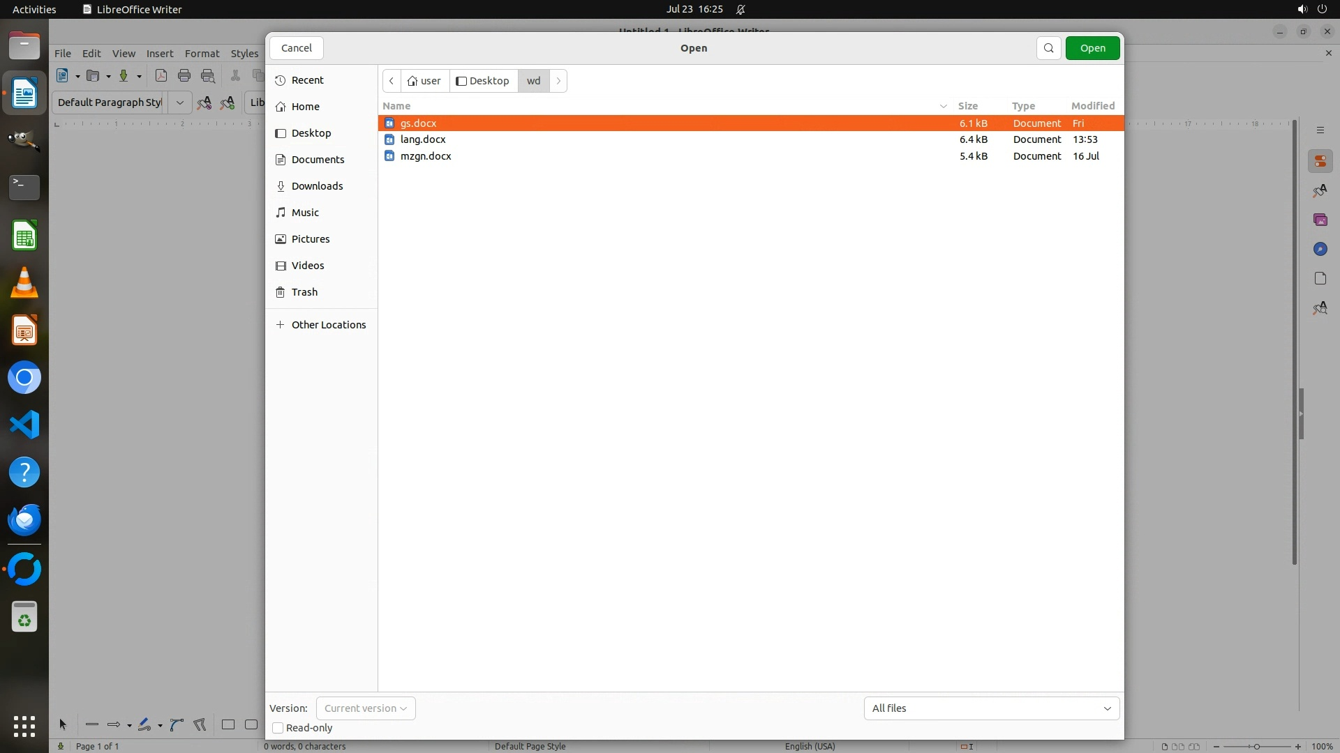Launch VLC from the dock
Screen dimensions: 1340x753
pyautogui.click(x=24, y=283)
